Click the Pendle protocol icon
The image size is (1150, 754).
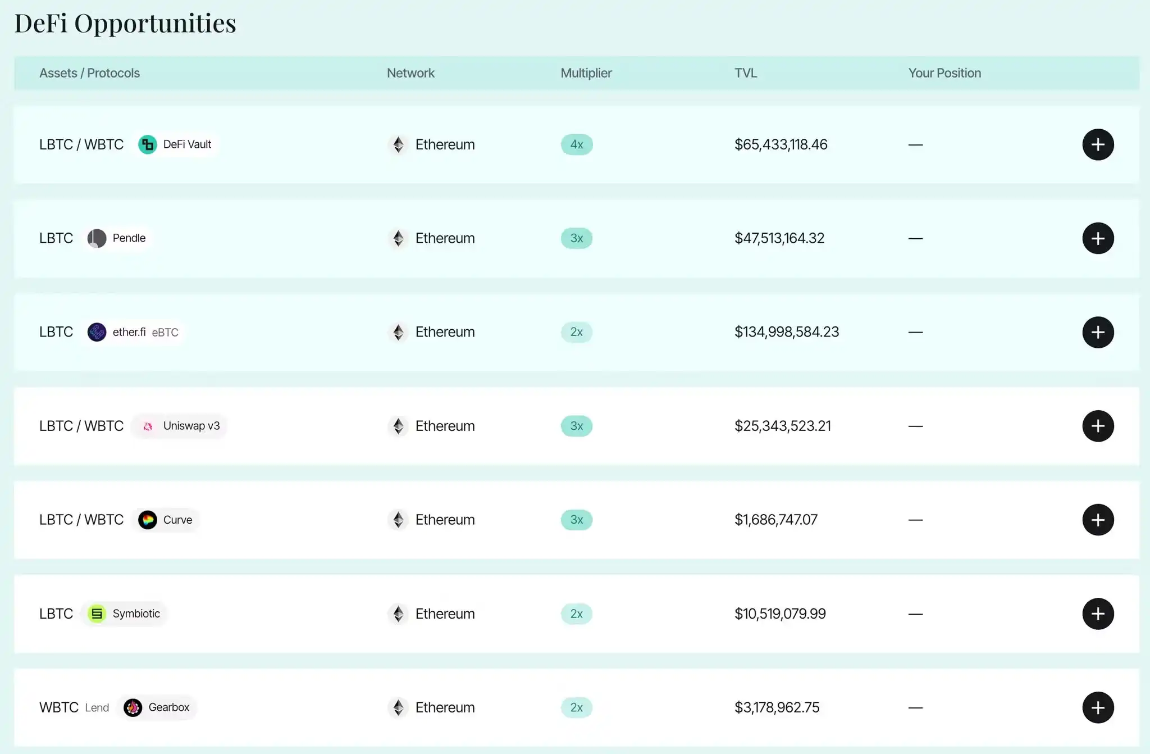point(97,237)
